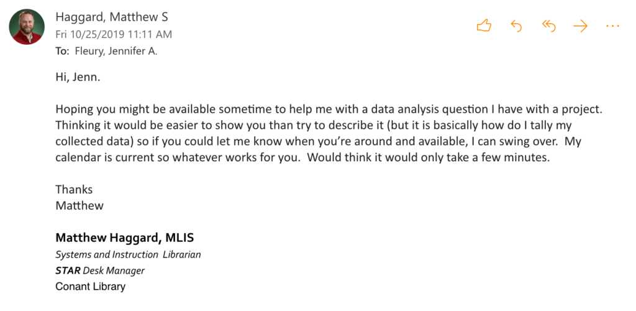Like this email with the thumbs-up icon
This screenshot has height=311, width=636.
tap(484, 26)
